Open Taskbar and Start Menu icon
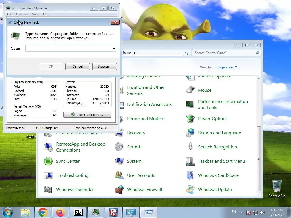291x218 pixels. [190, 161]
